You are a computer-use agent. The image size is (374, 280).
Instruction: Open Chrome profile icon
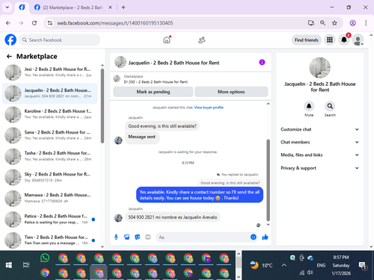[352, 23]
